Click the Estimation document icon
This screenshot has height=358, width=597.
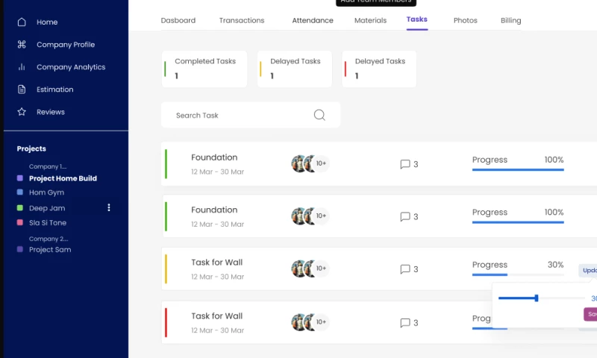click(22, 89)
